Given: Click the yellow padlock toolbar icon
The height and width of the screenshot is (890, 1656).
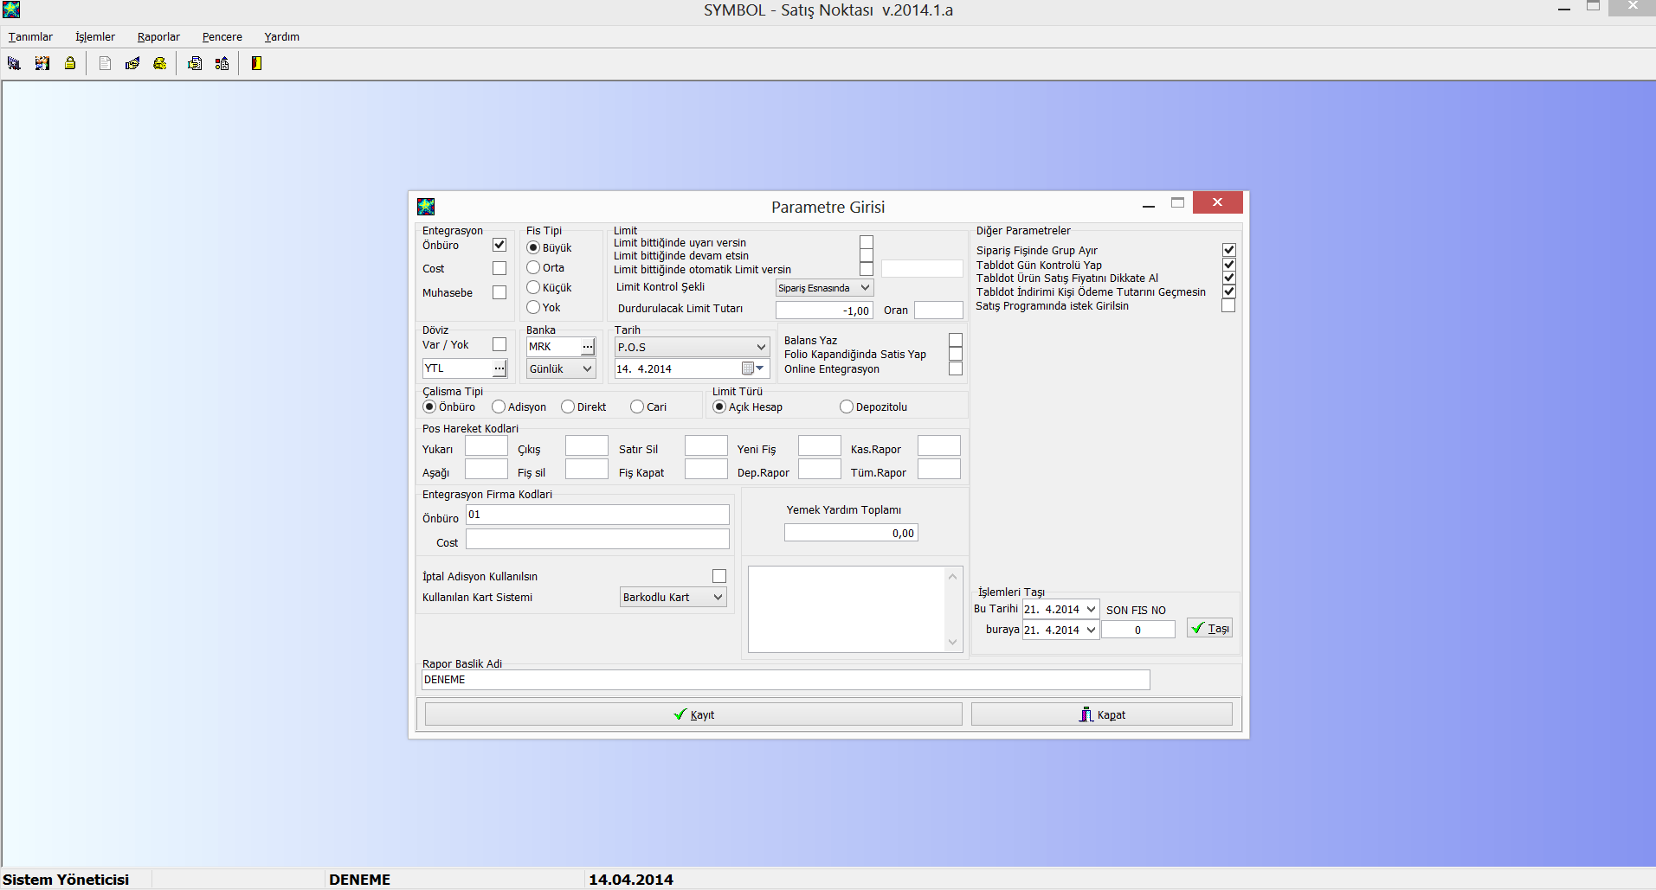Looking at the screenshot, I should (70, 63).
